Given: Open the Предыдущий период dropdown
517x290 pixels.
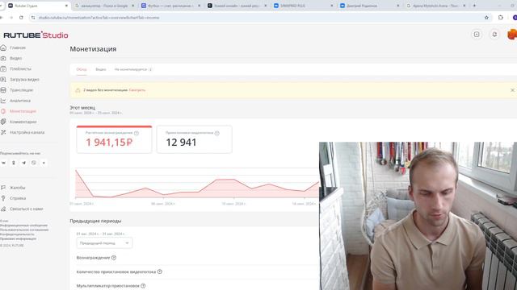Looking at the screenshot, I should point(104,243).
